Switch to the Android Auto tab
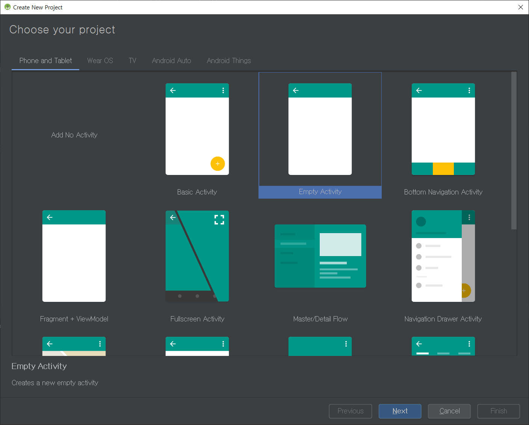Image resolution: width=529 pixels, height=425 pixels. pyautogui.click(x=171, y=61)
